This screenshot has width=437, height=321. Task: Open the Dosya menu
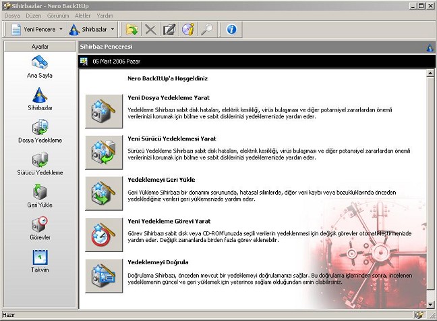coord(12,15)
